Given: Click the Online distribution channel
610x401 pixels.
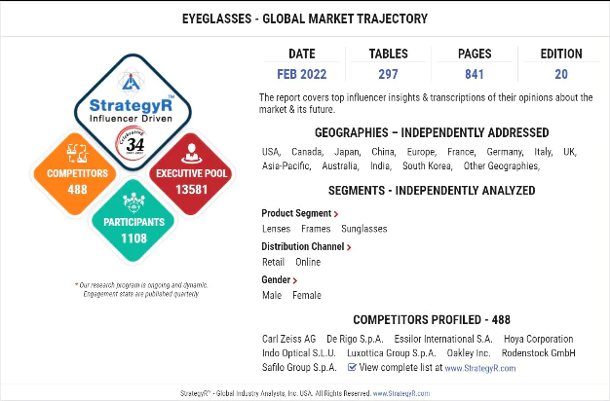Looking at the screenshot, I should click(x=308, y=262).
